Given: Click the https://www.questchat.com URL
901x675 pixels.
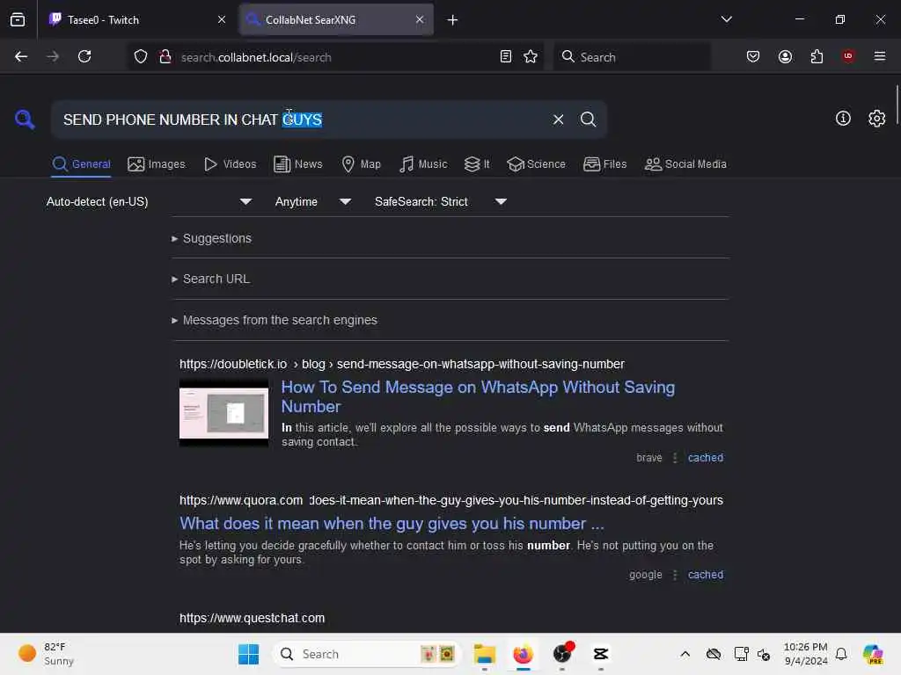Looking at the screenshot, I should [252, 618].
